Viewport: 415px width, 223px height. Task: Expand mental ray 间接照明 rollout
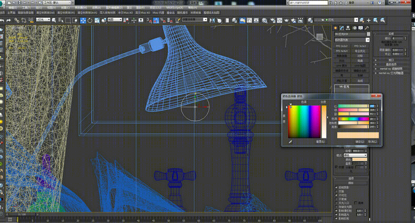click(x=391, y=69)
